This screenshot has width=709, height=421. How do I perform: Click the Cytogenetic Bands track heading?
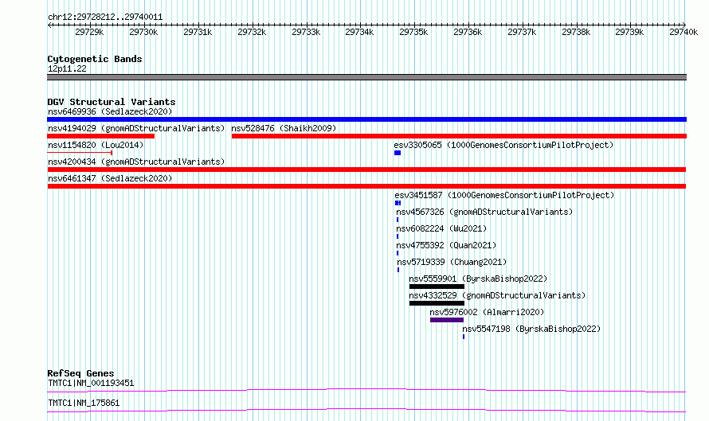(x=95, y=59)
